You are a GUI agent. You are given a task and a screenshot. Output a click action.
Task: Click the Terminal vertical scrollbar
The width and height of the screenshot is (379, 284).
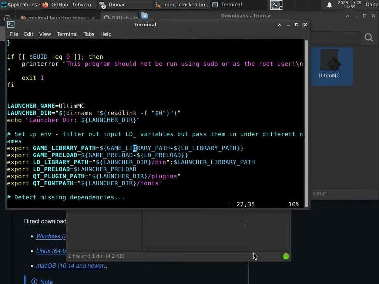tap(306, 123)
